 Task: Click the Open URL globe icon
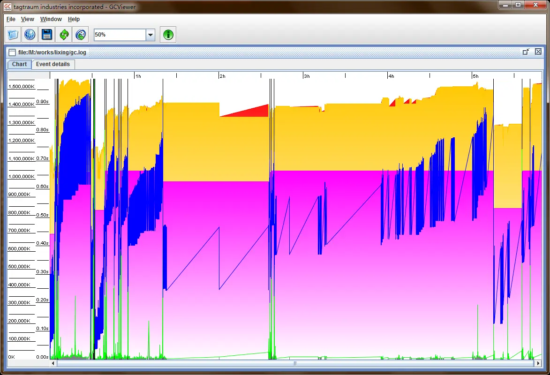click(x=30, y=35)
